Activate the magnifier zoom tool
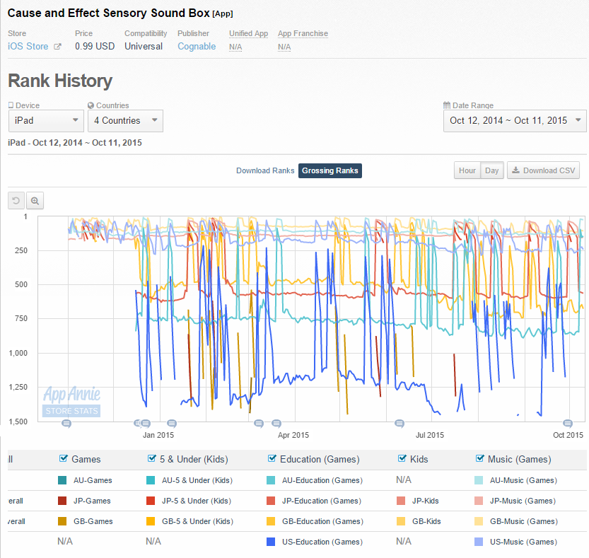The height and width of the screenshot is (558, 589). tap(35, 201)
